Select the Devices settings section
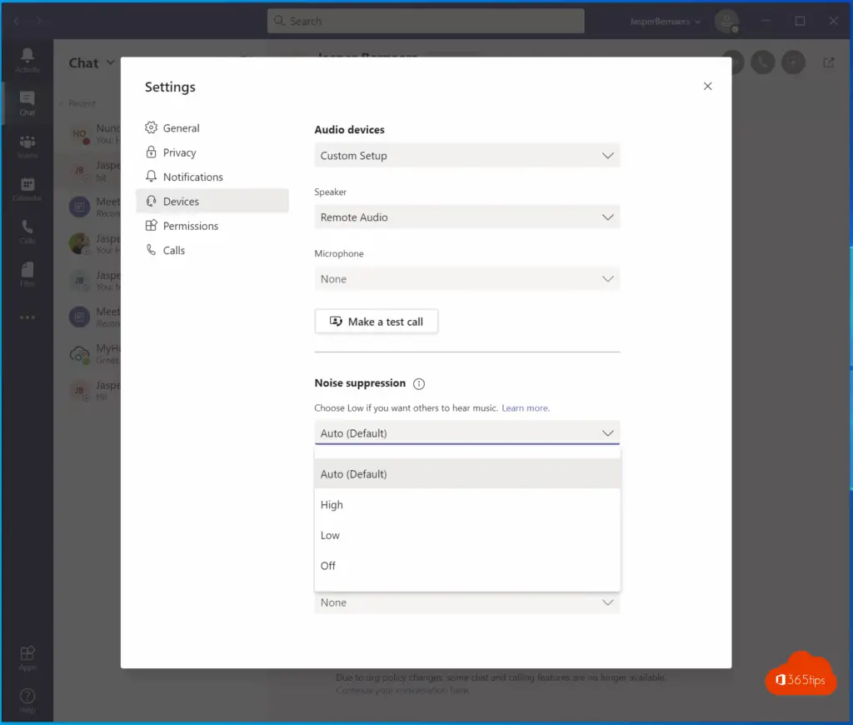Viewport: 853px width, 725px height. point(212,202)
